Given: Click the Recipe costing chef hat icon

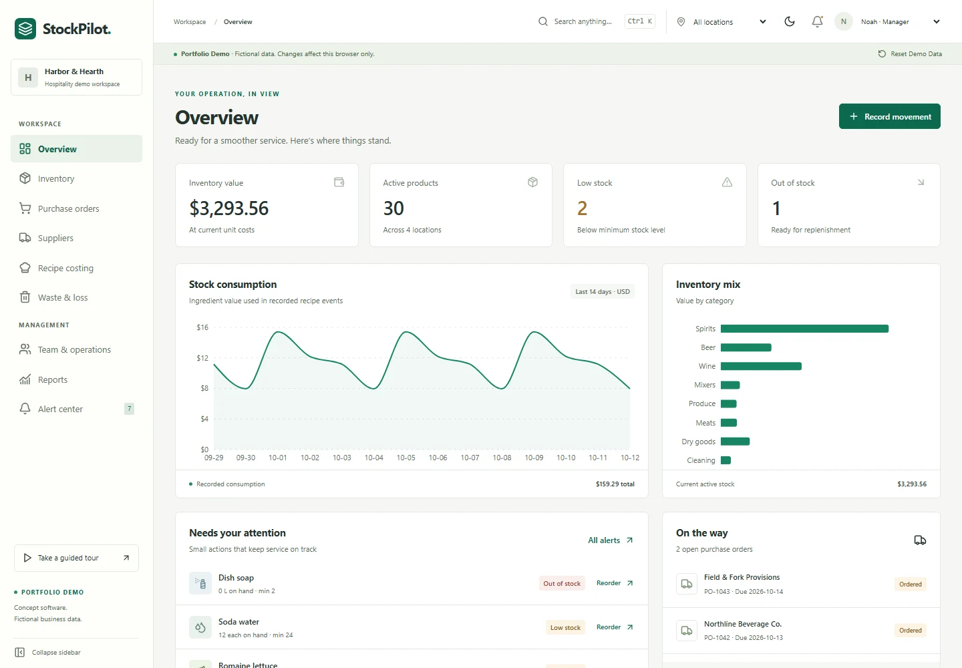Looking at the screenshot, I should [x=25, y=268].
